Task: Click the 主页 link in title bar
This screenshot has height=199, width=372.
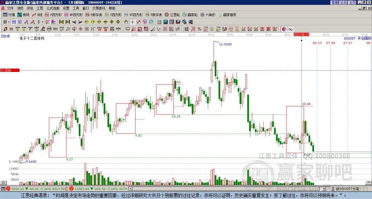Action: [352, 3]
